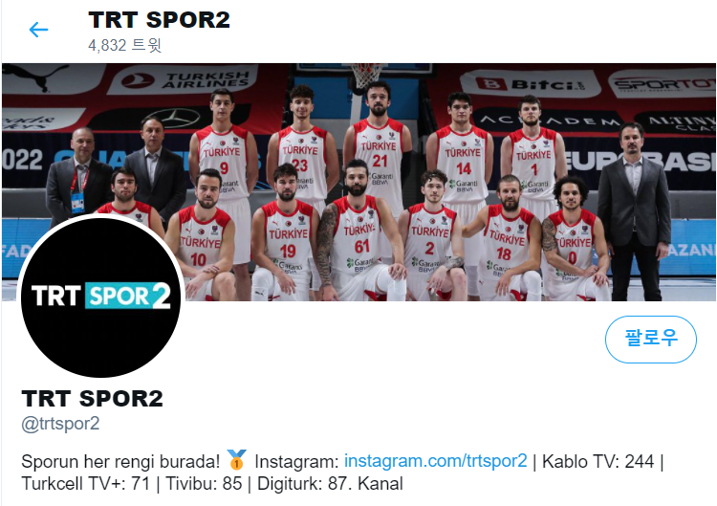Click the 팔로우 follow button
Viewport: 717px width, 506px height.
(651, 339)
